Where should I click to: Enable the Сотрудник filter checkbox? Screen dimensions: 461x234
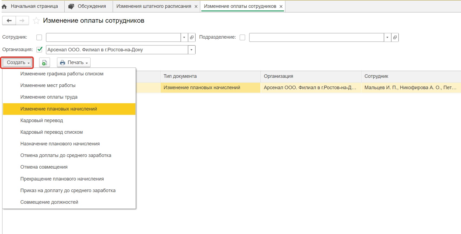[39, 37]
